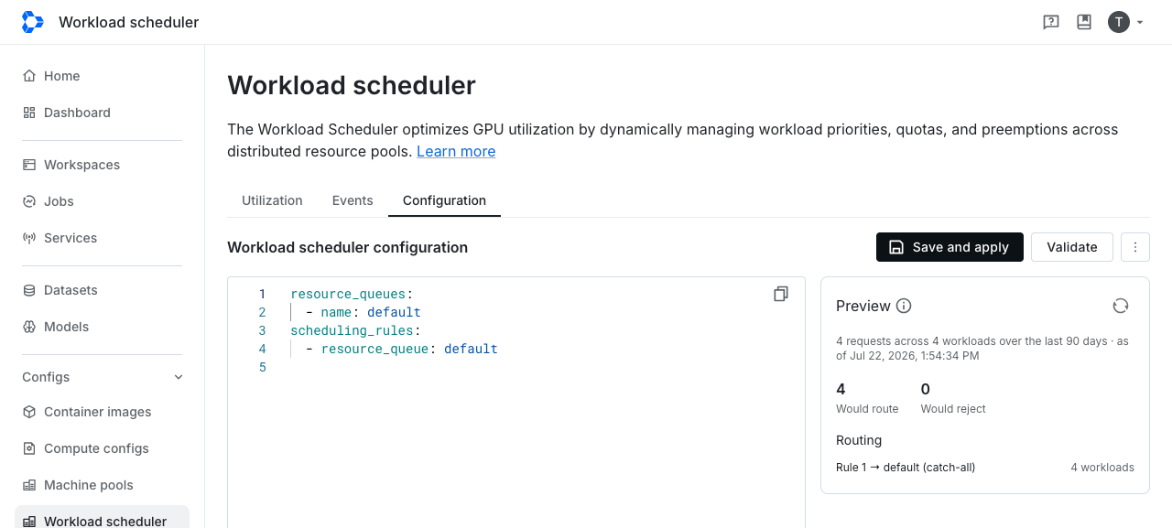Screen dimensions: 1172x528
Task: Open account menu dropdown arrow
Action: coord(1140,23)
